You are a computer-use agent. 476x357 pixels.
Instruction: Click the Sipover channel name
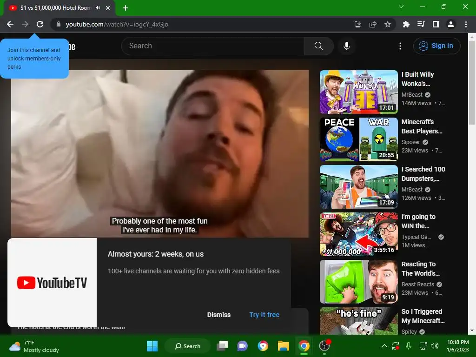pos(411,142)
